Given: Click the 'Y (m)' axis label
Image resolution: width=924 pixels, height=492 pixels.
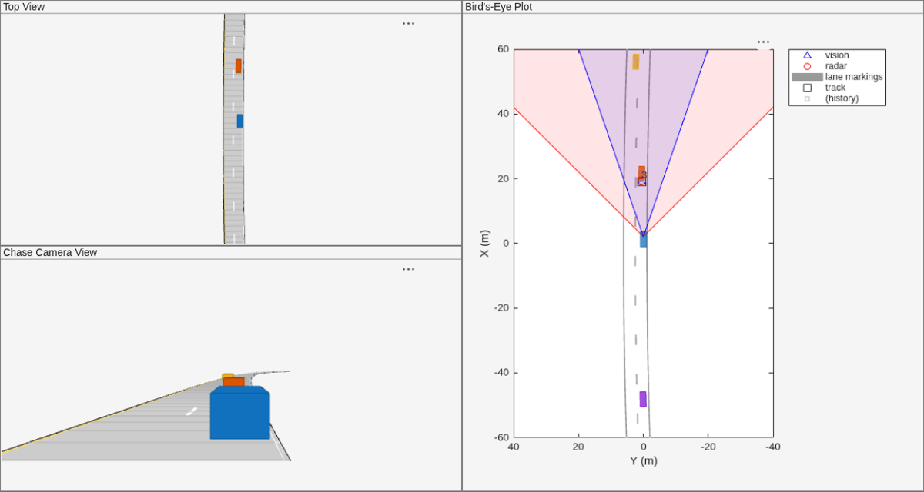Looking at the screenshot, I should pos(644,460).
